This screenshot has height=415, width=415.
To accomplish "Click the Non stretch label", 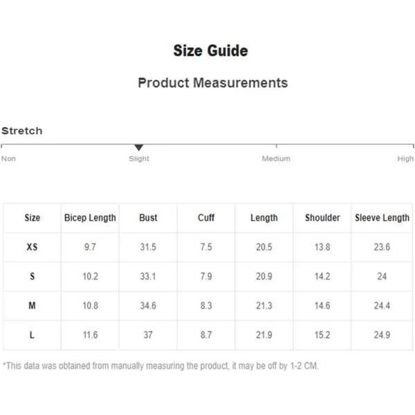I will click(8, 158).
